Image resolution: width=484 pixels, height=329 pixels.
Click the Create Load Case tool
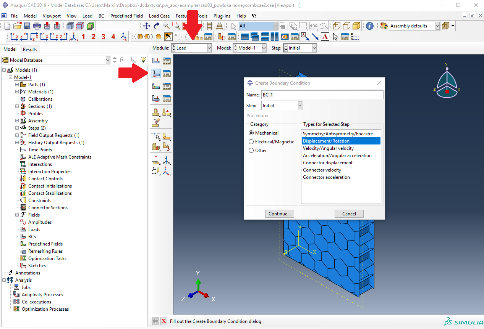(156, 98)
